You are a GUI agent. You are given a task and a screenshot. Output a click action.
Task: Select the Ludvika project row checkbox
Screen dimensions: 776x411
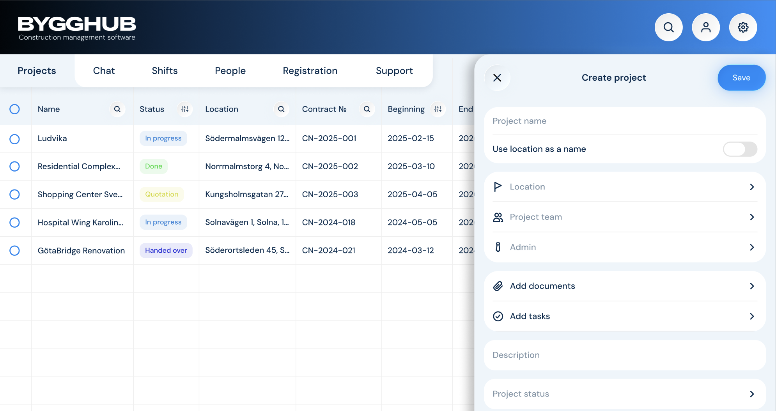coord(14,139)
